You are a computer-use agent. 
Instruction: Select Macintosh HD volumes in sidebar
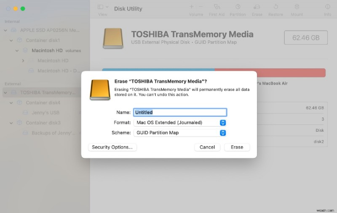point(56,51)
